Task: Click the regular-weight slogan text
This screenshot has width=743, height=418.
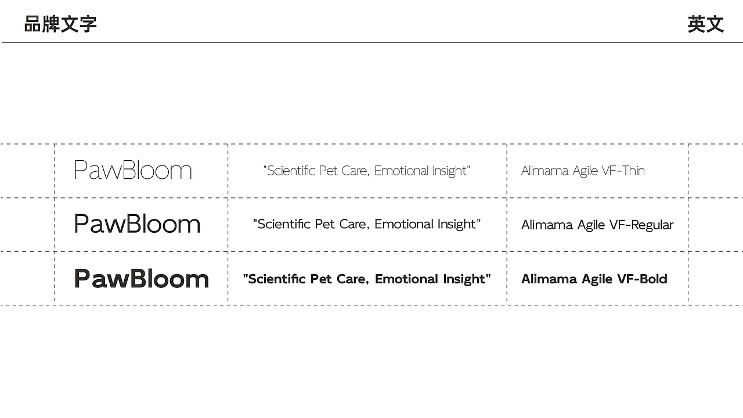Action: (367, 224)
